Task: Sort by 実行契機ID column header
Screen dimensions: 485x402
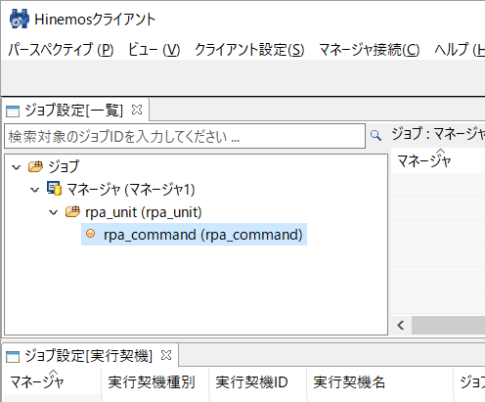Action: [x=251, y=382]
